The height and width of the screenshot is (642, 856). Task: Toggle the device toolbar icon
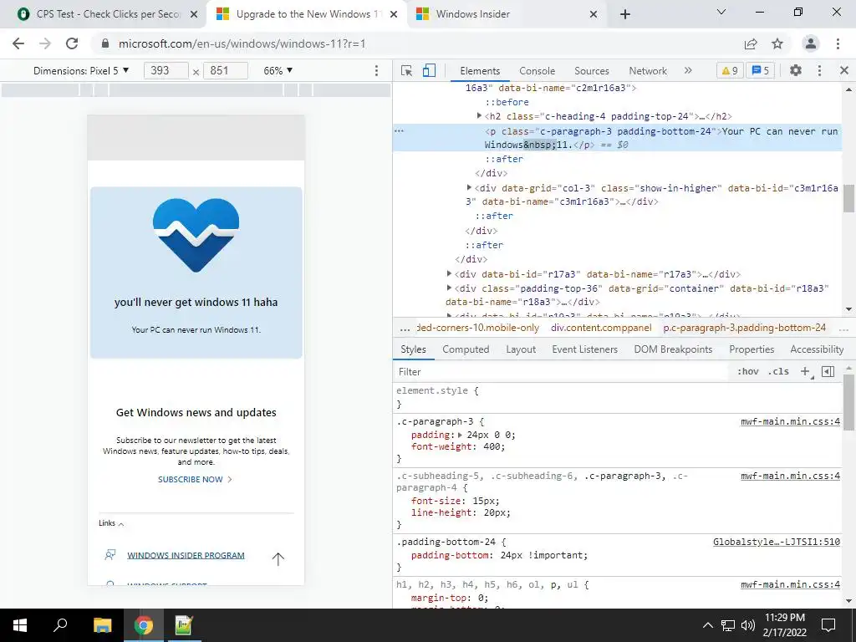coord(429,70)
